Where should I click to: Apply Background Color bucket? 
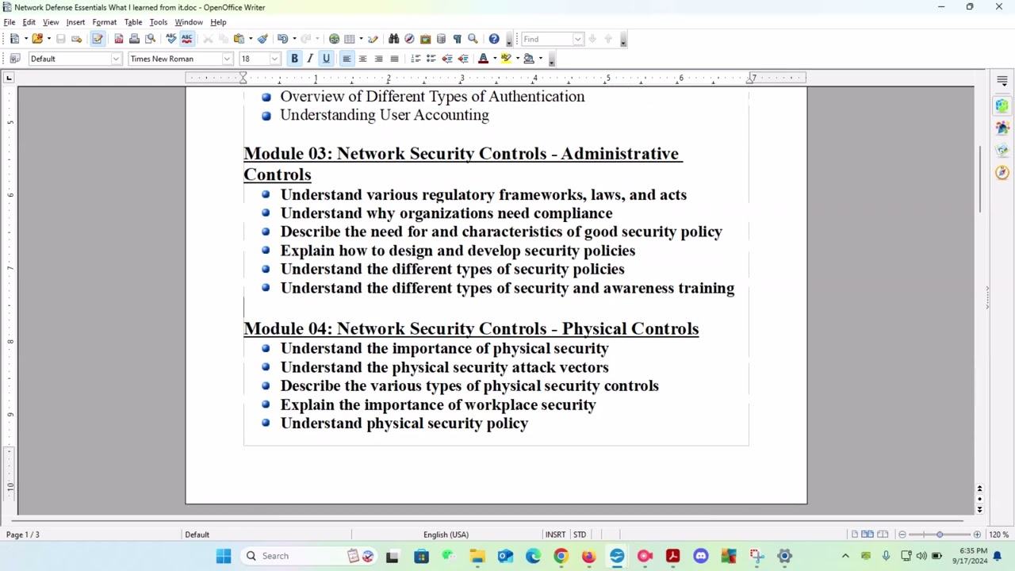pyautogui.click(x=529, y=59)
